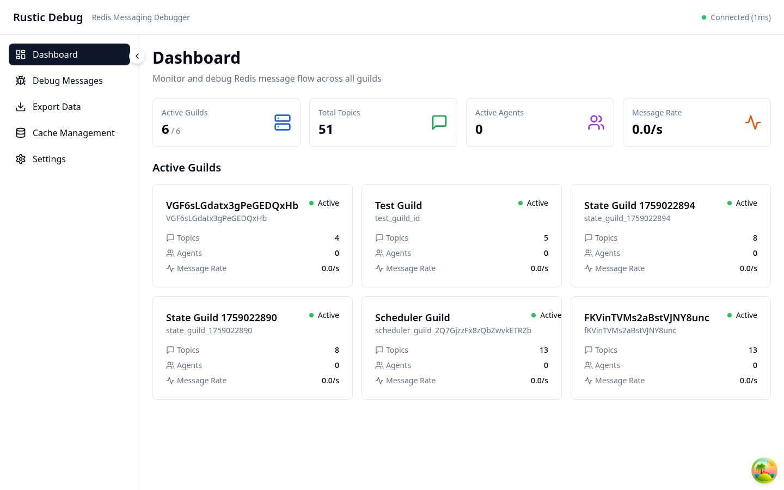Viewport: 784px width, 490px height.
Task: Click the Active Agents users icon
Action: coord(596,122)
